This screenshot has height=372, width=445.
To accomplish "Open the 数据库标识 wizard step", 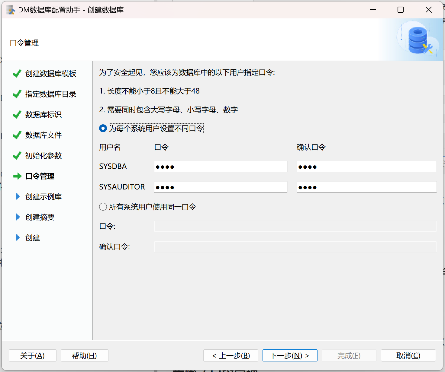I will tap(44, 115).
